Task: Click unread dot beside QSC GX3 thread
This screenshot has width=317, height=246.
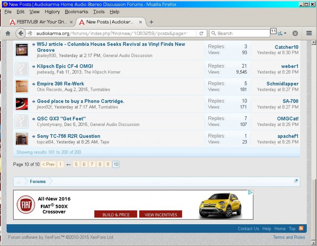Action: (x=34, y=119)
